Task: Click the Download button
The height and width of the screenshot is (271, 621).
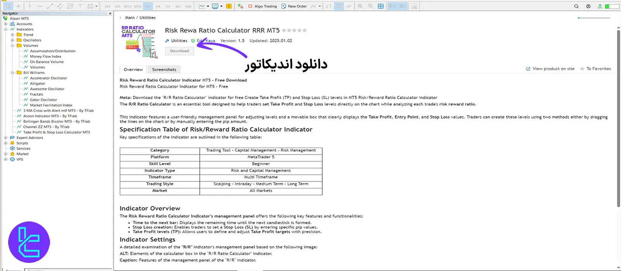Action: point(179,51)
